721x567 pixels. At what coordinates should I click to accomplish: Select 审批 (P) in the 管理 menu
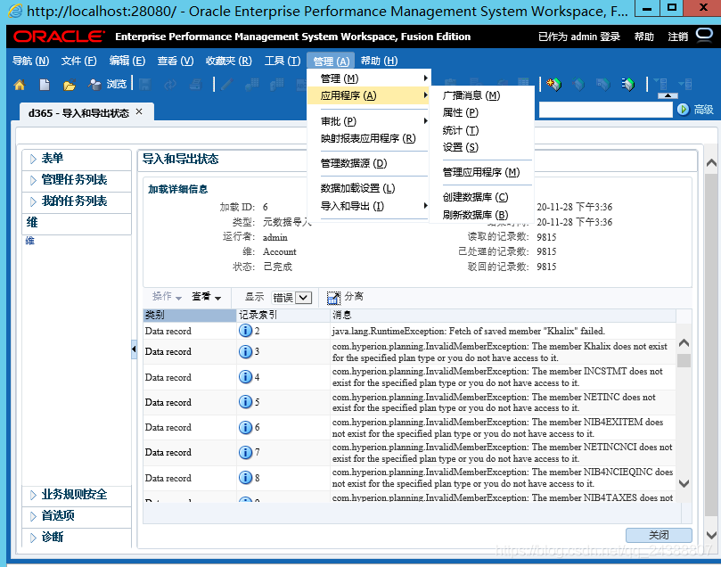tap(368, 121)
